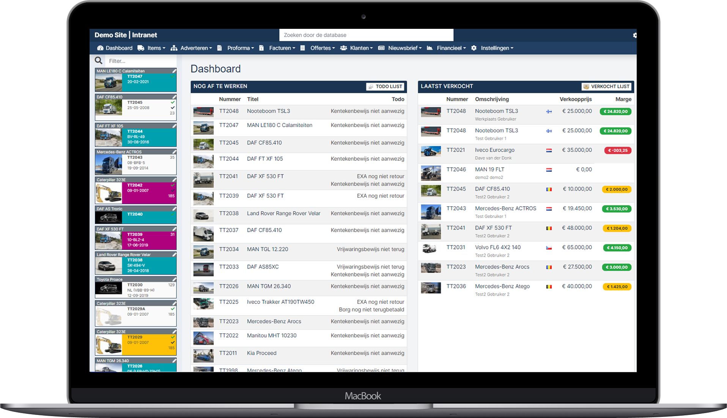Image resolution: width=727 pixels, height=418 pixels.
Task: Click 'MAN TGL 12.220' title in the todo list
Action: 268,249
